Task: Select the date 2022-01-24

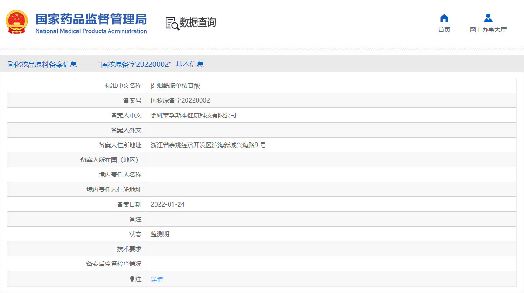Action: point(168,204)
